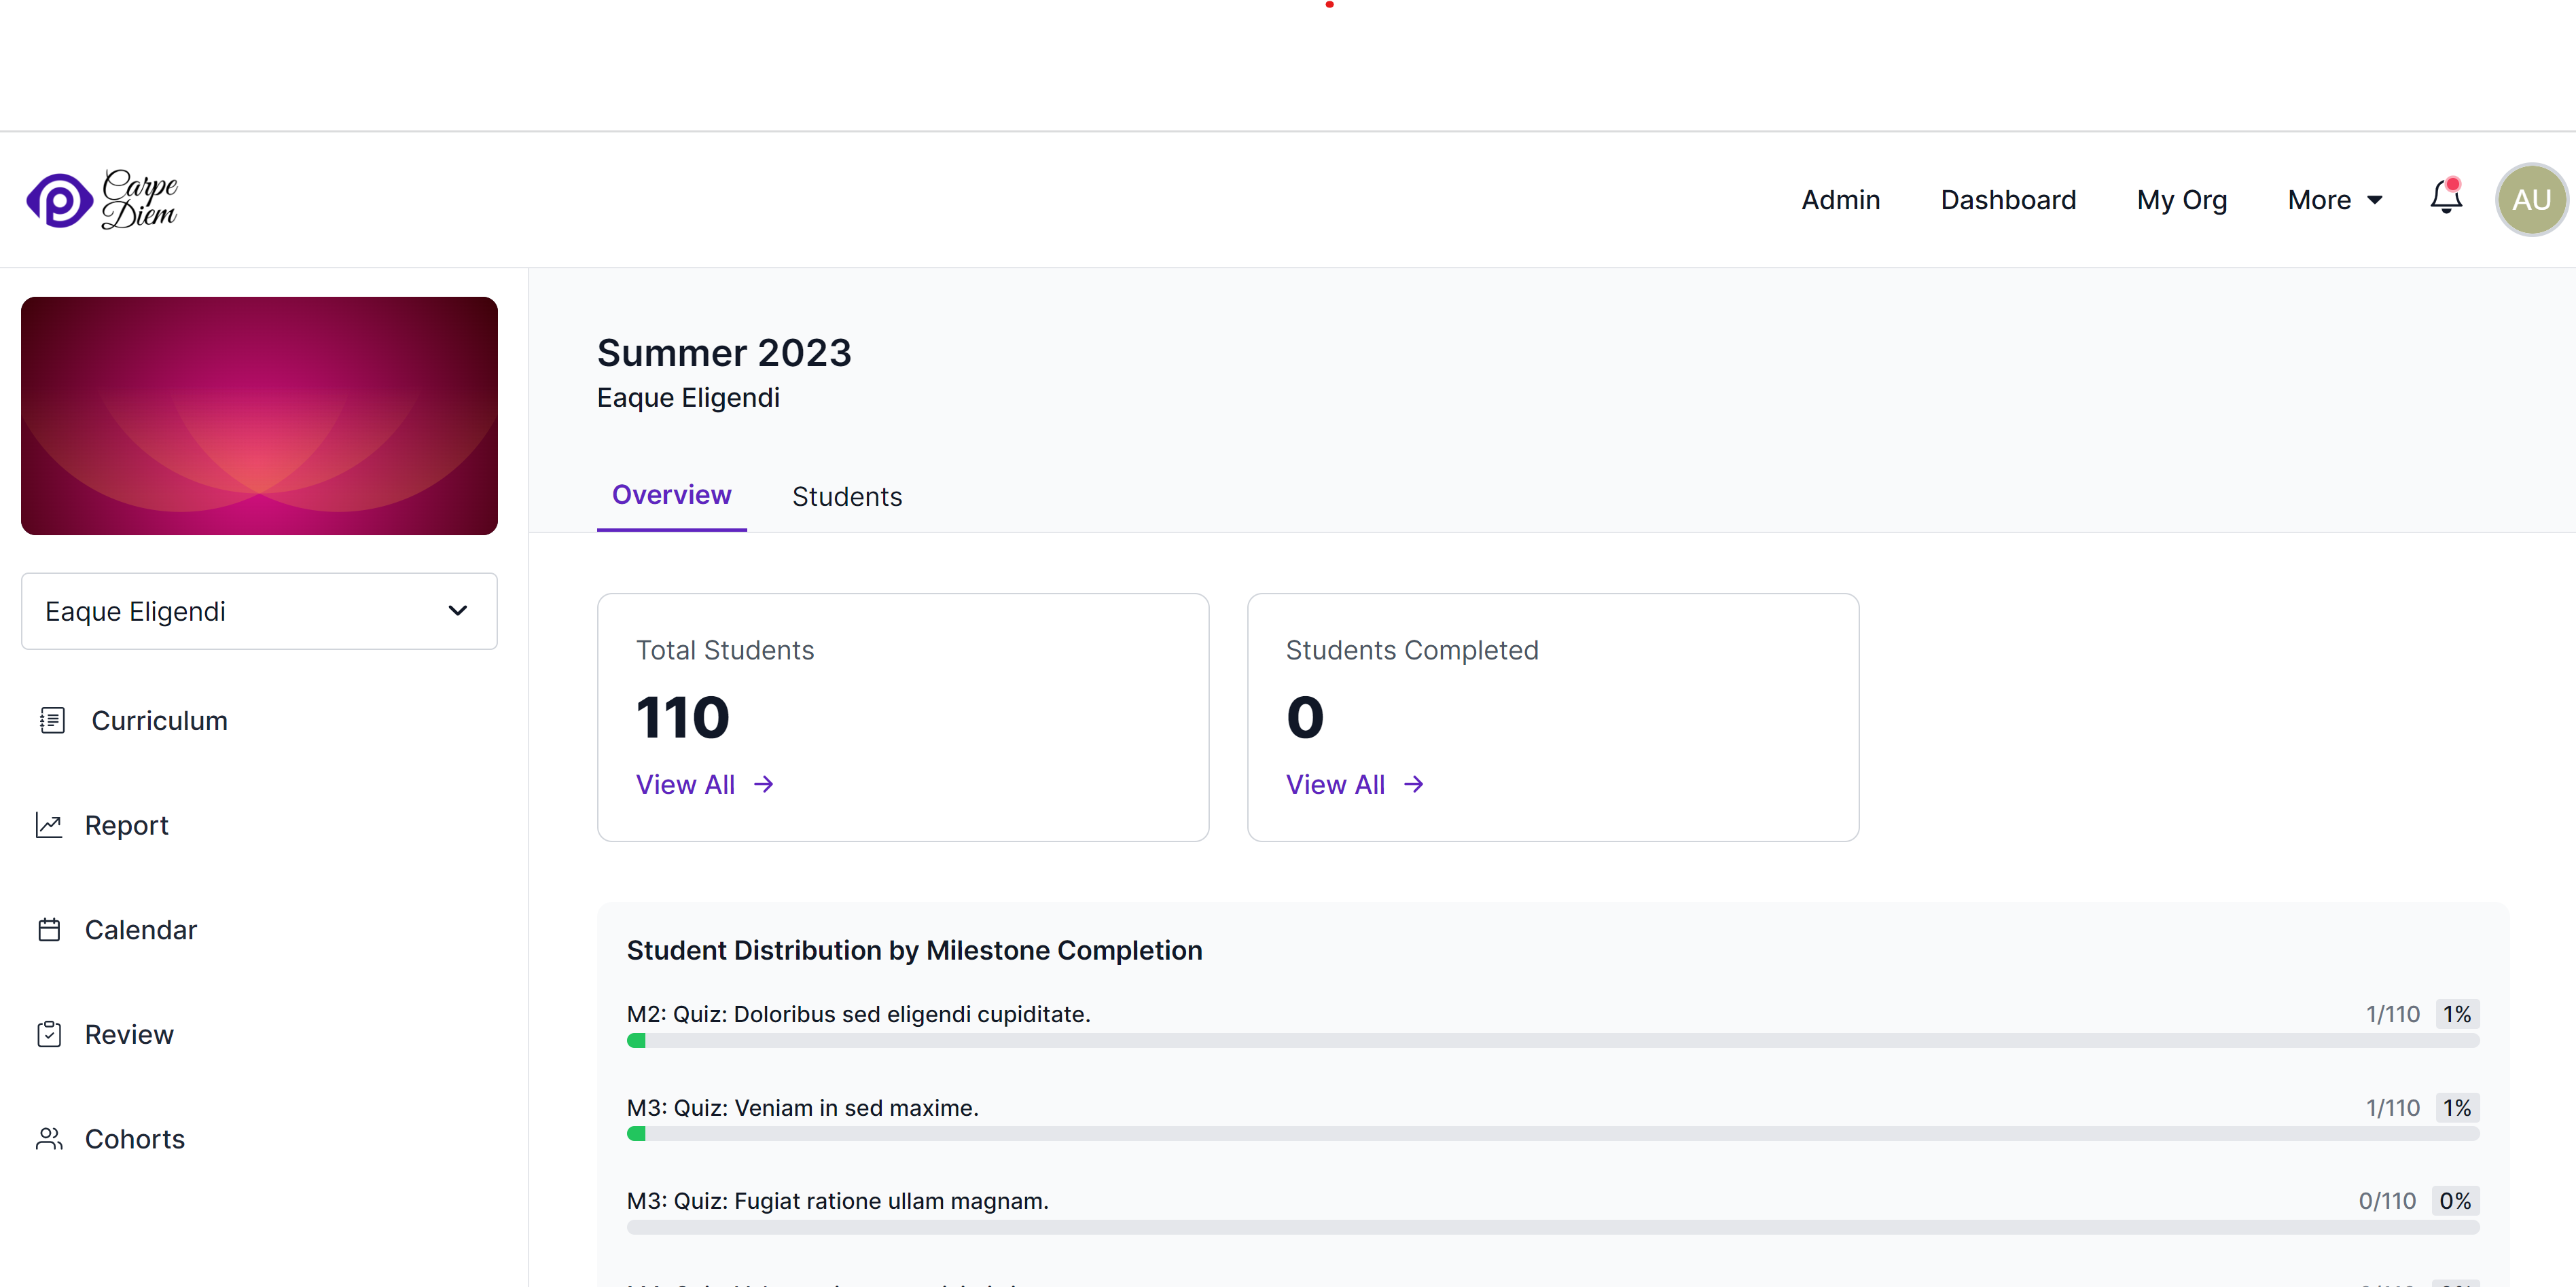Click the AU profile avatar
This screenshot has height=1287, width=2576.
coord(2531,199)
